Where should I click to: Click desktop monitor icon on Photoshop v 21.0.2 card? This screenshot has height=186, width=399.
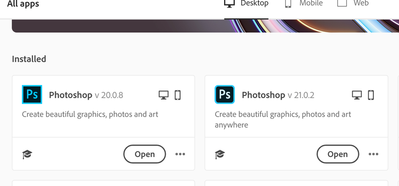[x=357, y=95]
